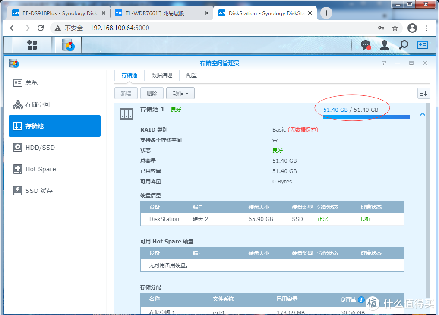Open the DSM notifications chat bubble

point(366,45)
